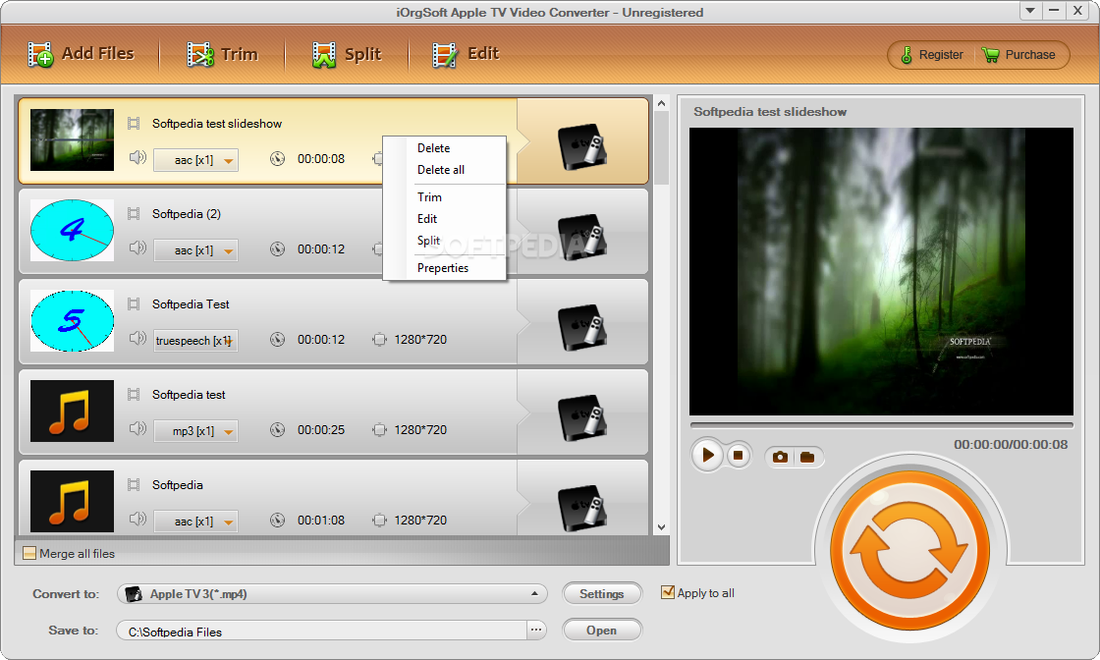The height and width of the screenshot is (660, 1100).
Task: Open the Convert to profile dropdown
Action: [x=333, y=594]
